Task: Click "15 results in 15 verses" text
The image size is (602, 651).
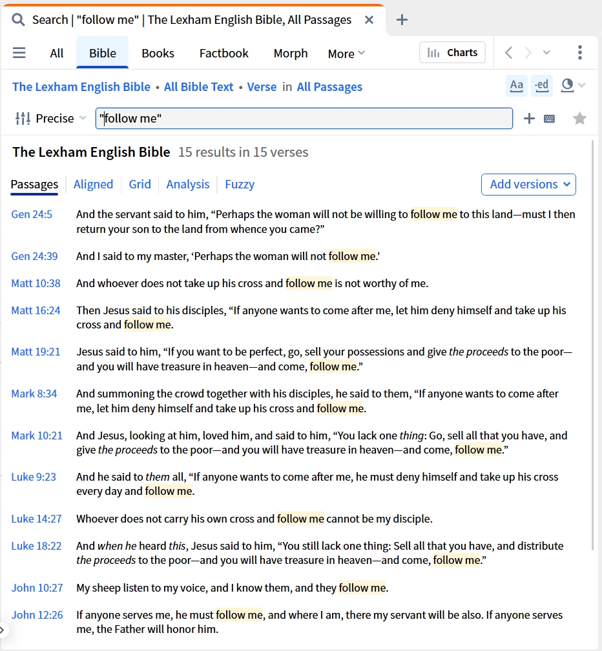Action: [244, 152]
